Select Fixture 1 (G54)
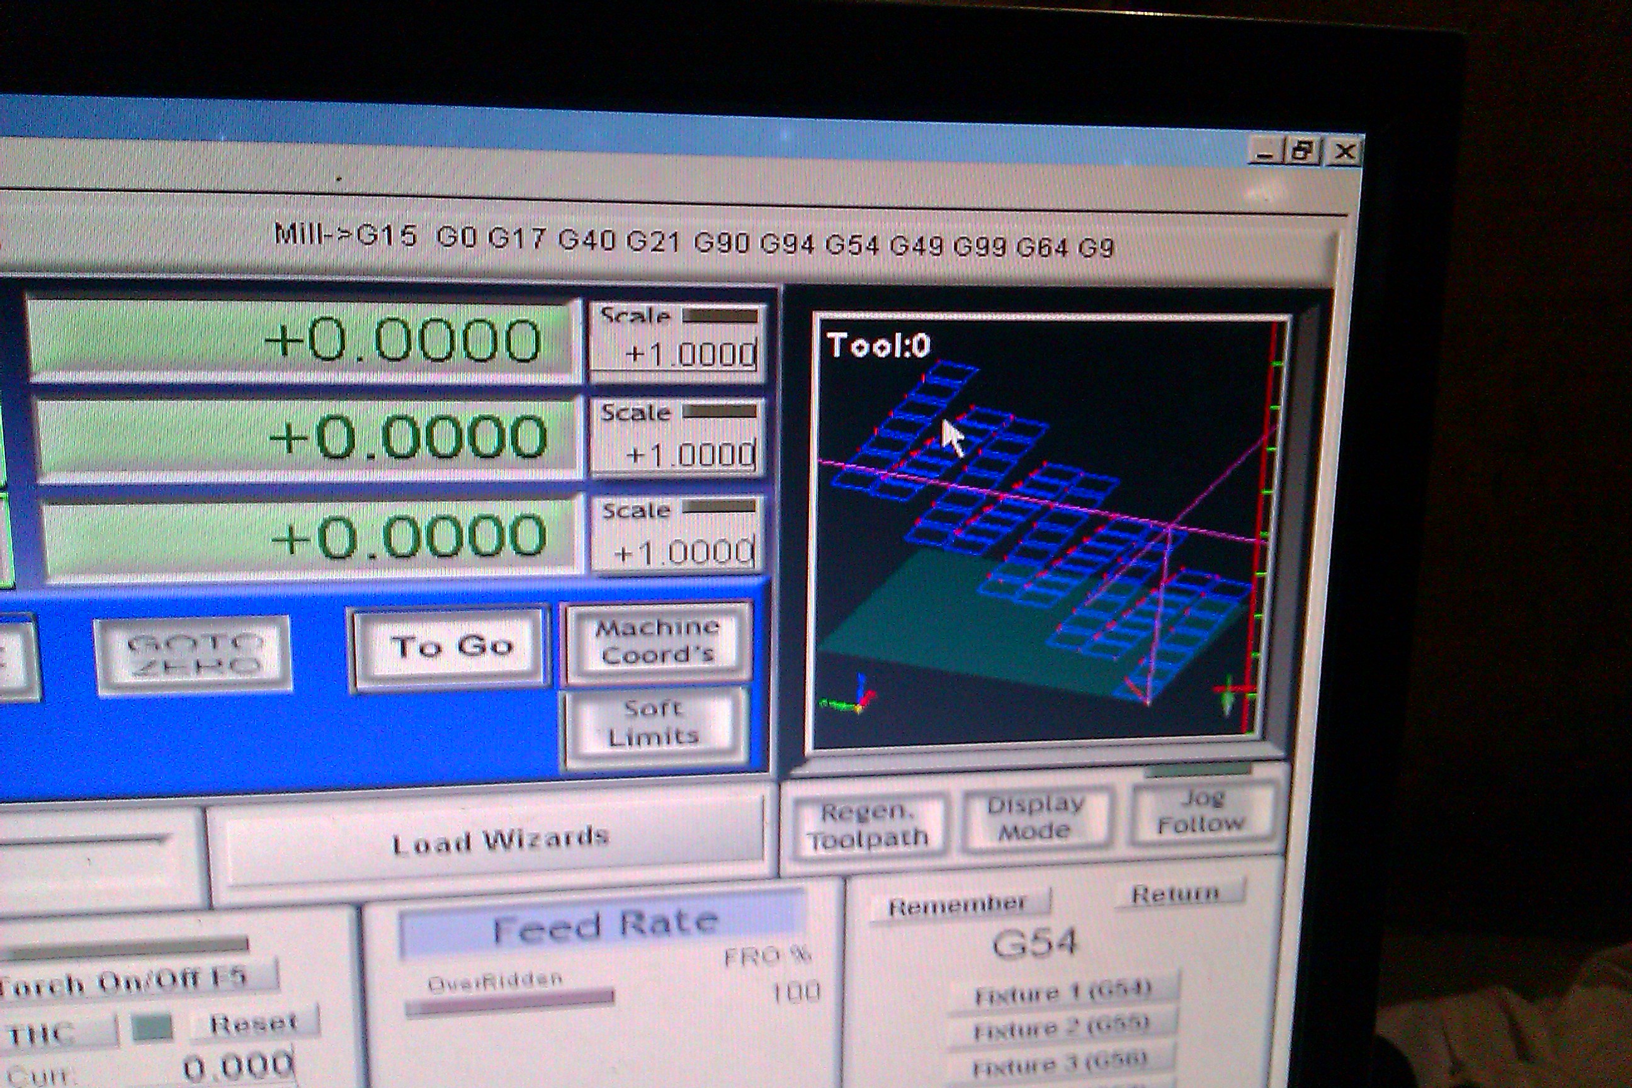The image size is (1632, 1088). [x=1062, y=992]
